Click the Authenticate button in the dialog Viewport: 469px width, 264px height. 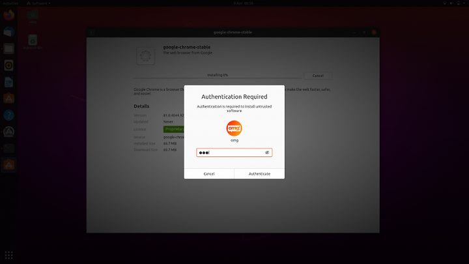259,173
